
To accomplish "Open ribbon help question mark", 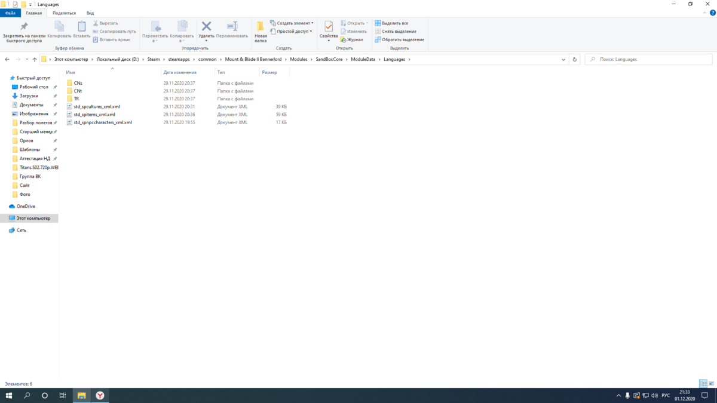I will click(712, 13).
